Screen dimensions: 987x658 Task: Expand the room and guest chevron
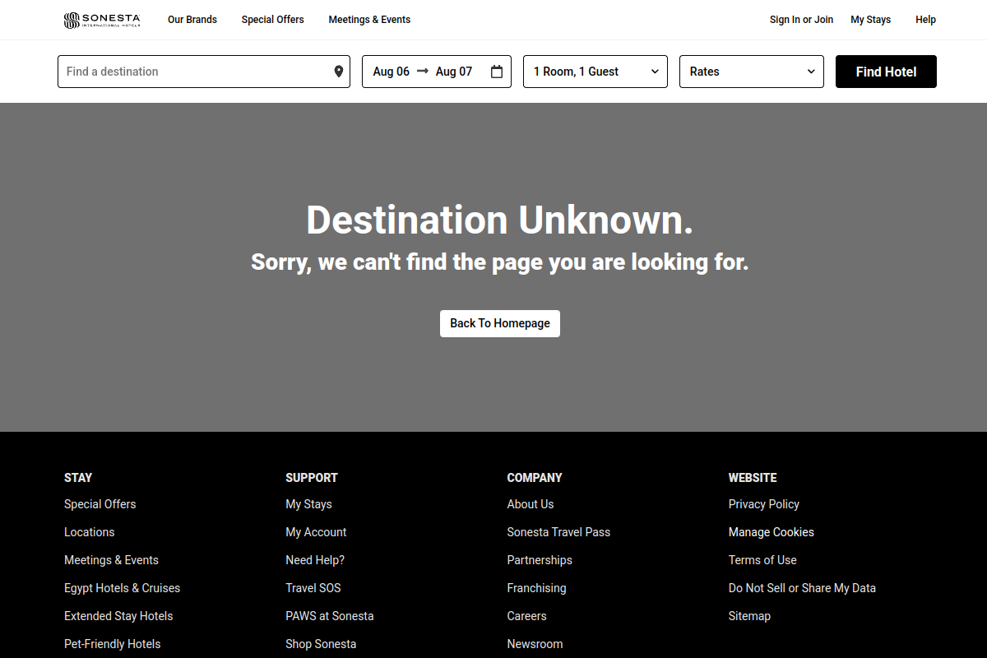tap(655, 72)
